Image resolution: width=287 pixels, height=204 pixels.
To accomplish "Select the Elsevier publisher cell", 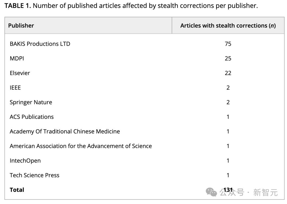I will (x=20, y=73).
